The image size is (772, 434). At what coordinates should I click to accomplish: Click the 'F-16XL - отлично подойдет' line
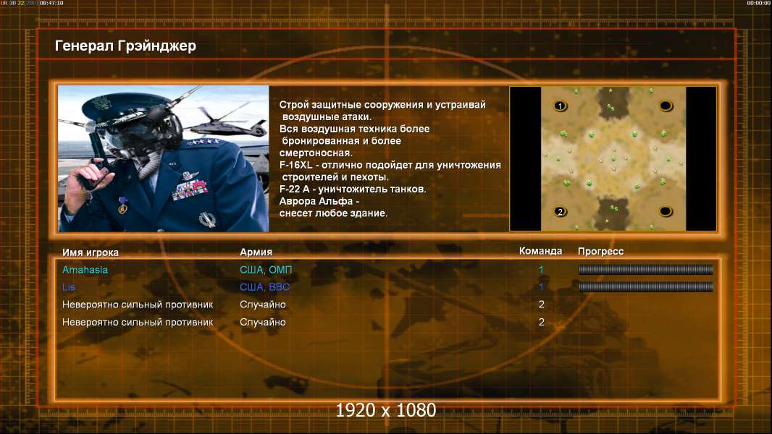coord(390,165)
